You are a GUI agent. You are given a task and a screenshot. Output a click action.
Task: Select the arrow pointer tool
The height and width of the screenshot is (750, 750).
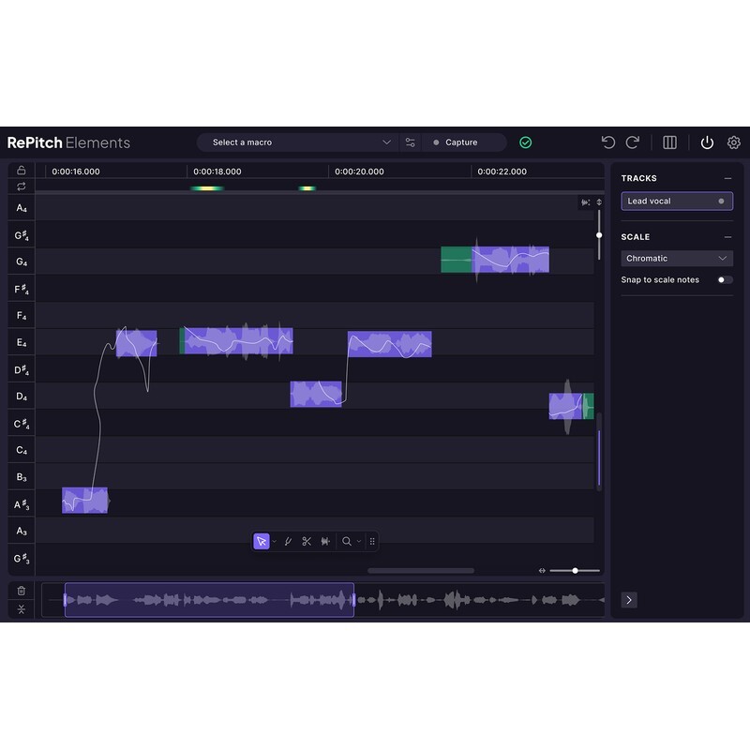point(262,541)
